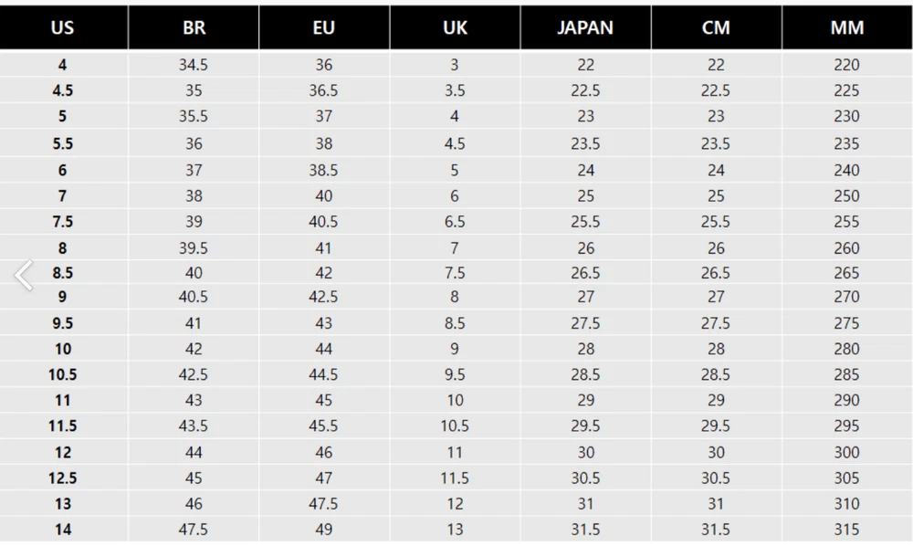The image size is (913, 546).
Task: Click the previous image arrow
Action: 25,276
